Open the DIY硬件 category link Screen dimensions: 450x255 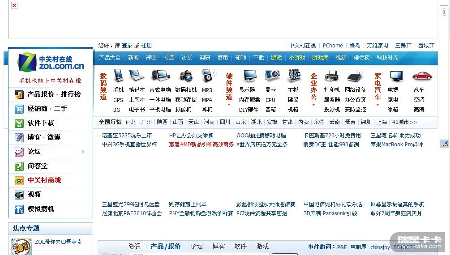point(249,110)
